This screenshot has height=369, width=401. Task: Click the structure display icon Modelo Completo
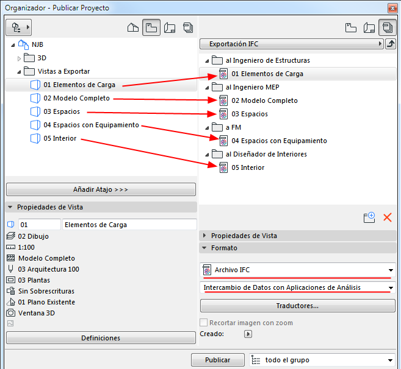(10, 258)
